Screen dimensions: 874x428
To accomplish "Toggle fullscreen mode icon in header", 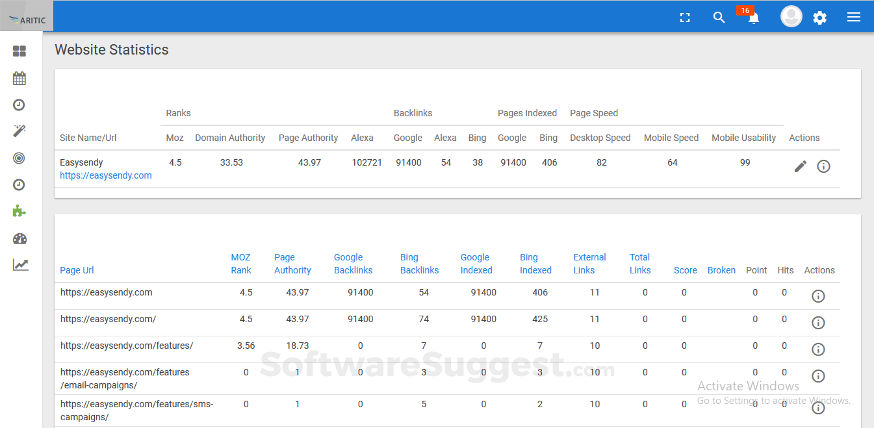I will (x=685, y=18).
